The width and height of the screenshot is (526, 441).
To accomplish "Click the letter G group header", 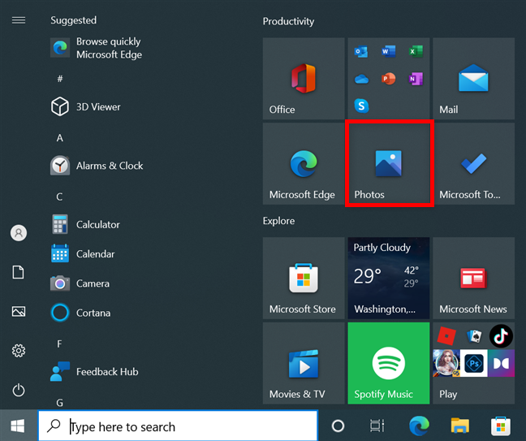I will point(60,402).
